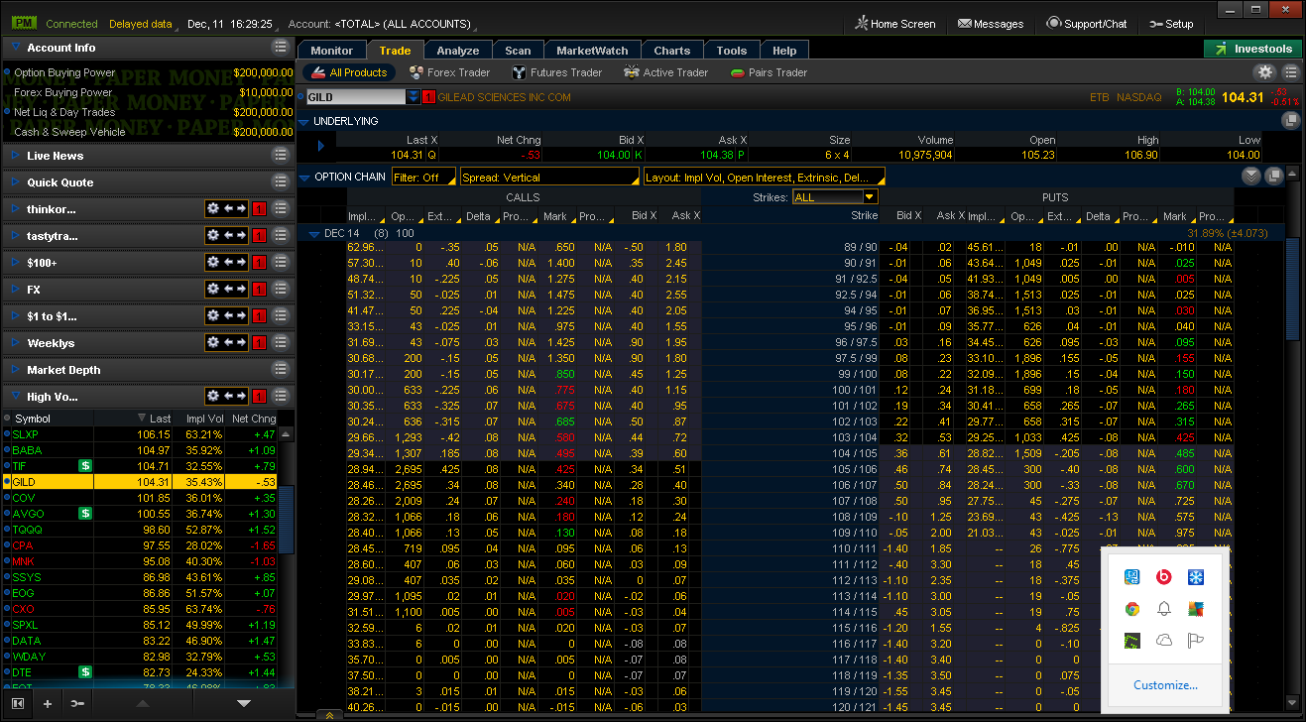Collapse the DEC 14 expiration row
The image size is (1306, 722).
coord(314,234)
